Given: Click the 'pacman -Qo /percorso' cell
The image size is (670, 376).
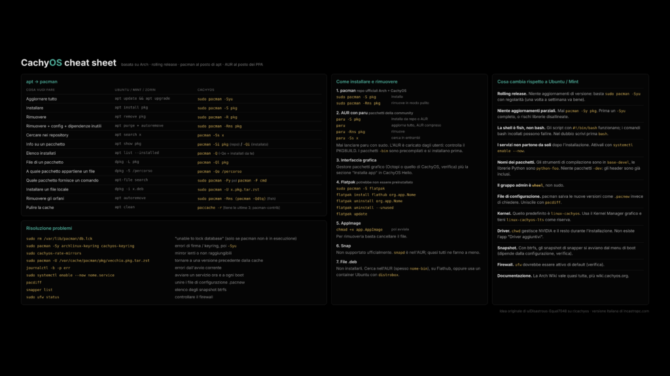Looking at the screenshot, I should tap(219, 172).
